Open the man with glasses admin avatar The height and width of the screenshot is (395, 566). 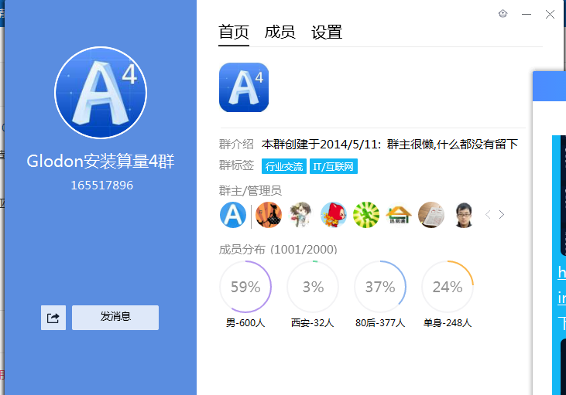coord(464,215)
